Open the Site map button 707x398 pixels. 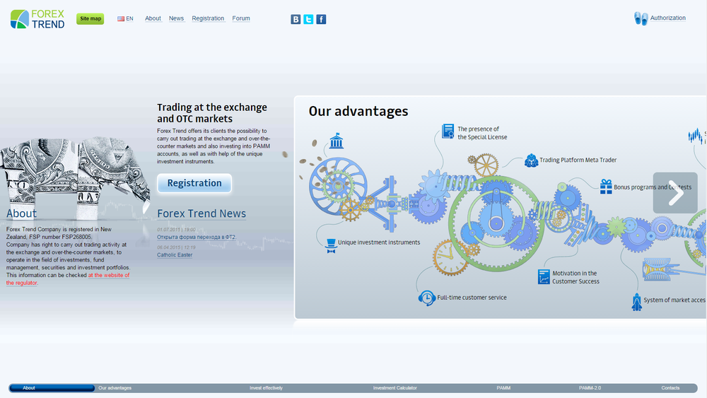pyautogui.click(x=90, y=19)
